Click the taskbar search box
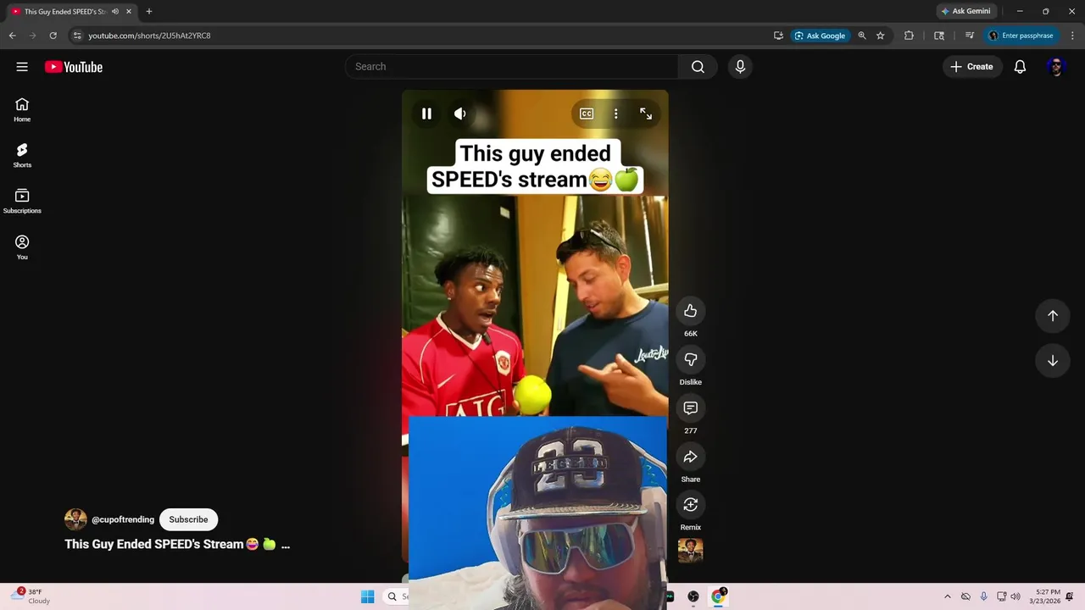The image size is (1085, 610). pos(395,597)
